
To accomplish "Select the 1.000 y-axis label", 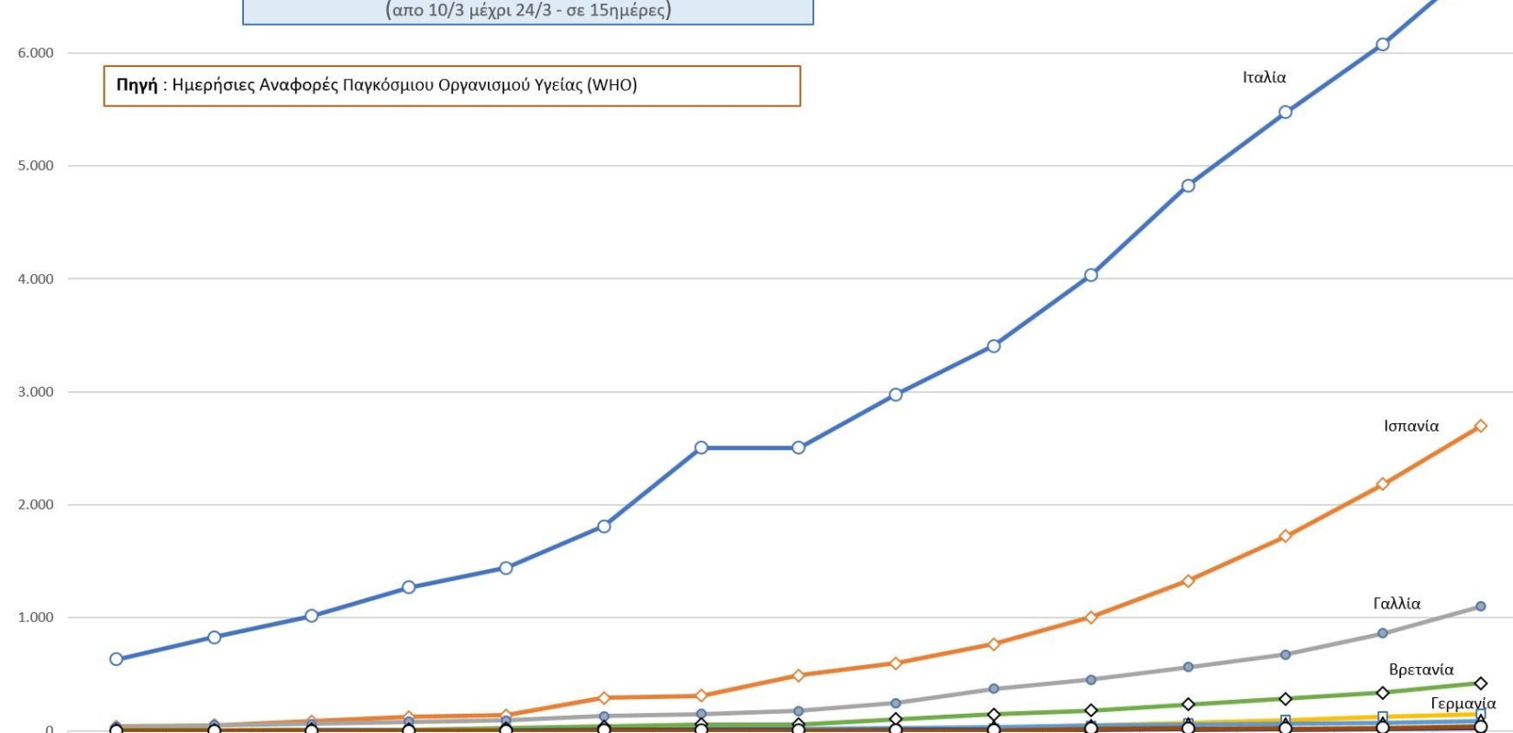I will coord(36,618).
